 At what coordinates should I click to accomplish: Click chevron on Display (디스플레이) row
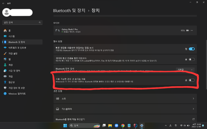pyautogui.click(x=193, y=109)
